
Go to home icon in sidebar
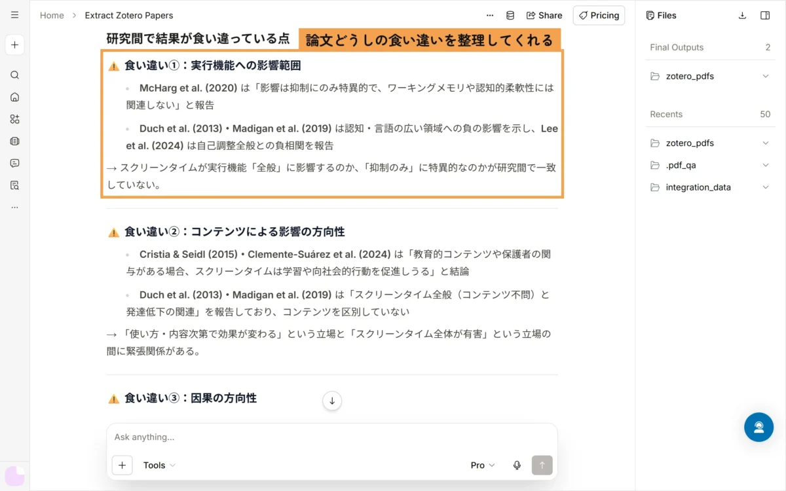[14, 97]
